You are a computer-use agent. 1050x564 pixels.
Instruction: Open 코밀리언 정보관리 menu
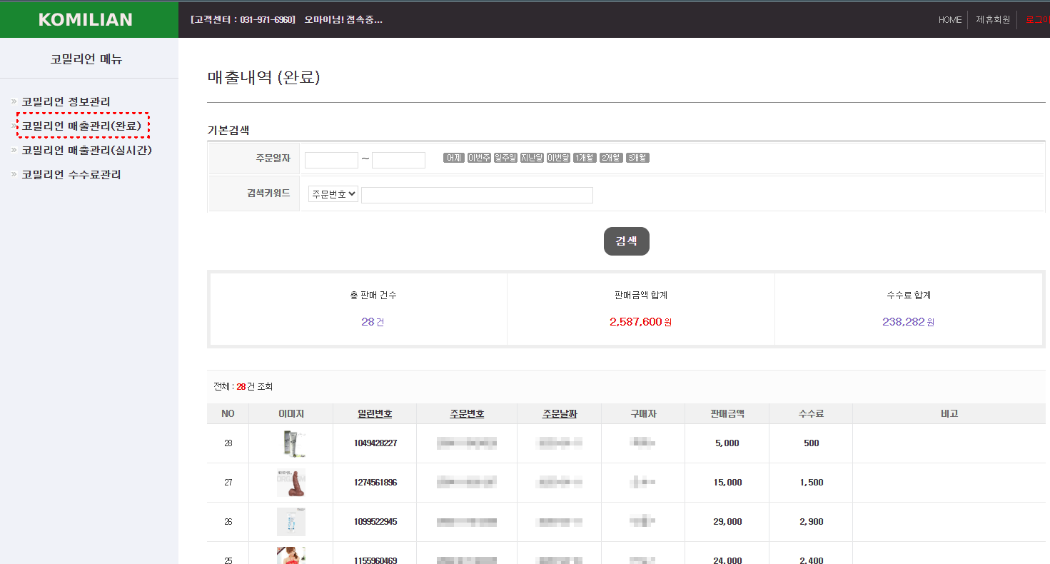click(66, 102)
